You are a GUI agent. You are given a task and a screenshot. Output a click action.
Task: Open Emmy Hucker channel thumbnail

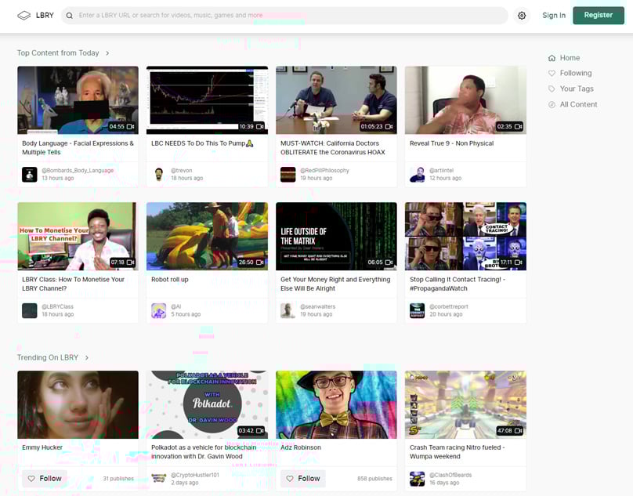78,405
